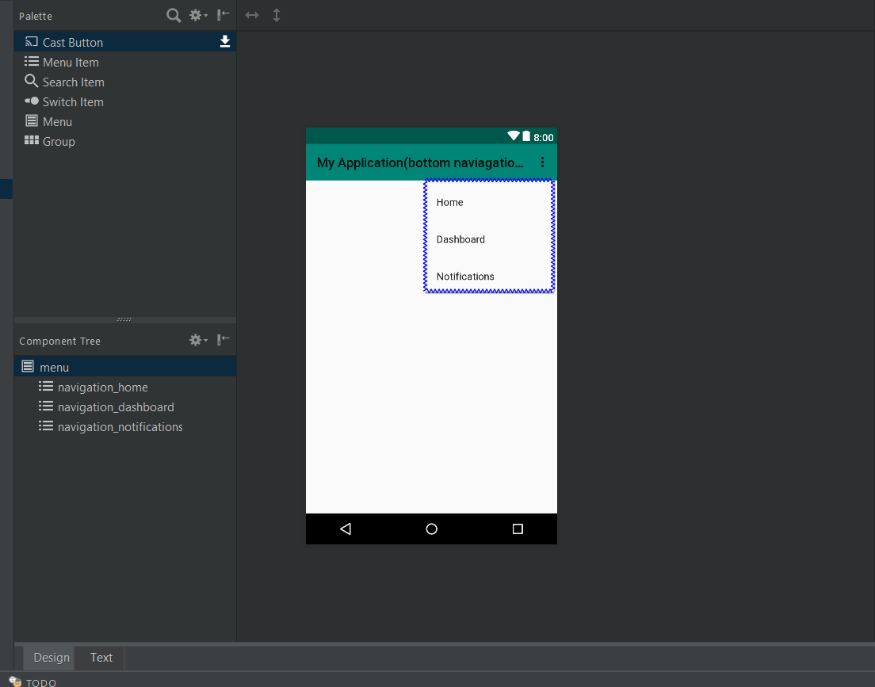This screenshot has width=875, height=687.
Task: Click the overflow three-dots menu in app bar
Action: [x=542, y=162]
